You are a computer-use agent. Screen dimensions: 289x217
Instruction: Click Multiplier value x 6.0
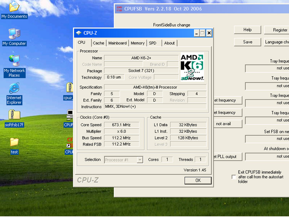coord(121,131)
